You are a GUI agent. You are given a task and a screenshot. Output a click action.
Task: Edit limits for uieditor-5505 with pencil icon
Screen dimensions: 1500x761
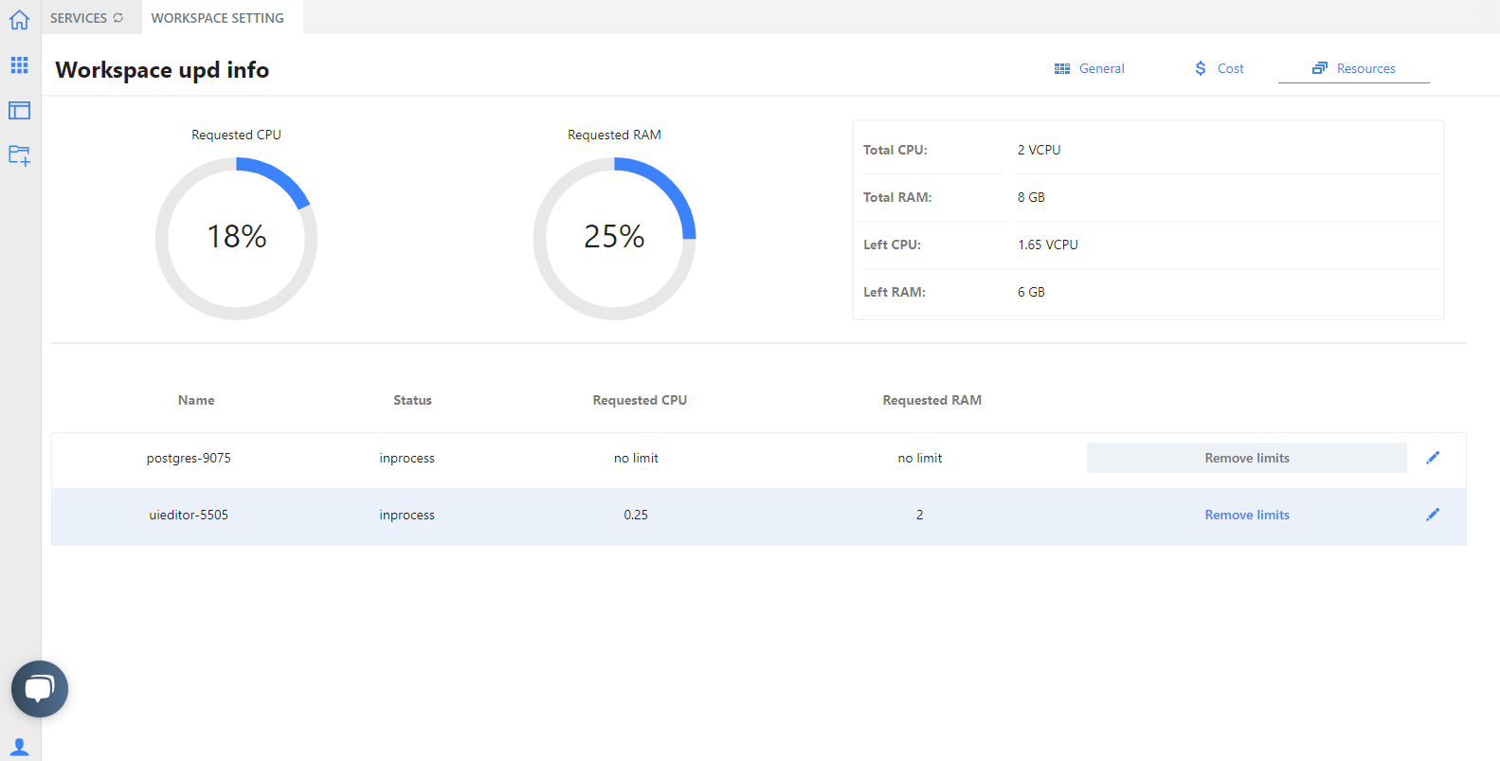coord(1433,515)
